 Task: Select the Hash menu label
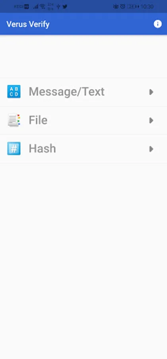pyautogui.click(x=42, y=148)
